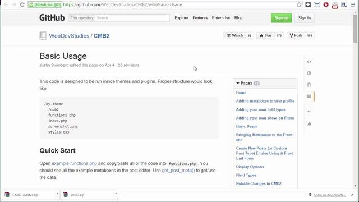Open Adding metaboxes to user profile page
The width and height of the screenshot is (359, 202).
click(x=265, y=101)
